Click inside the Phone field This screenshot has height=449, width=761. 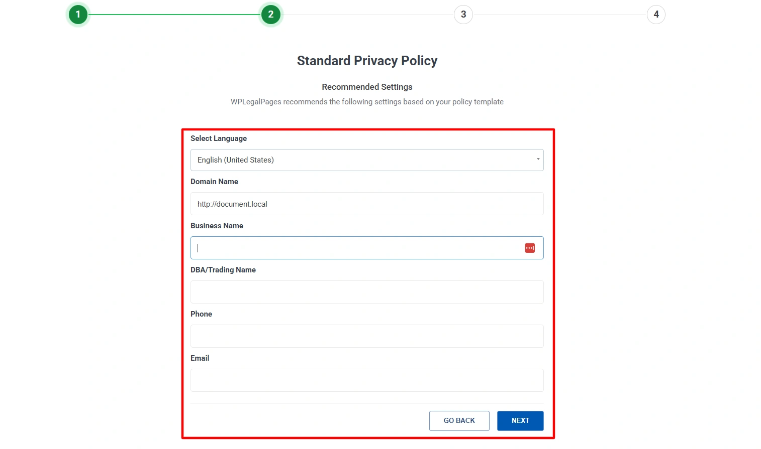[367, 336]
